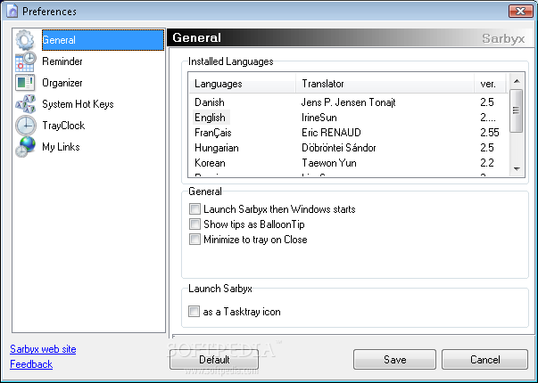
Task: Click the Translator column header
Action: click(385, 84)
